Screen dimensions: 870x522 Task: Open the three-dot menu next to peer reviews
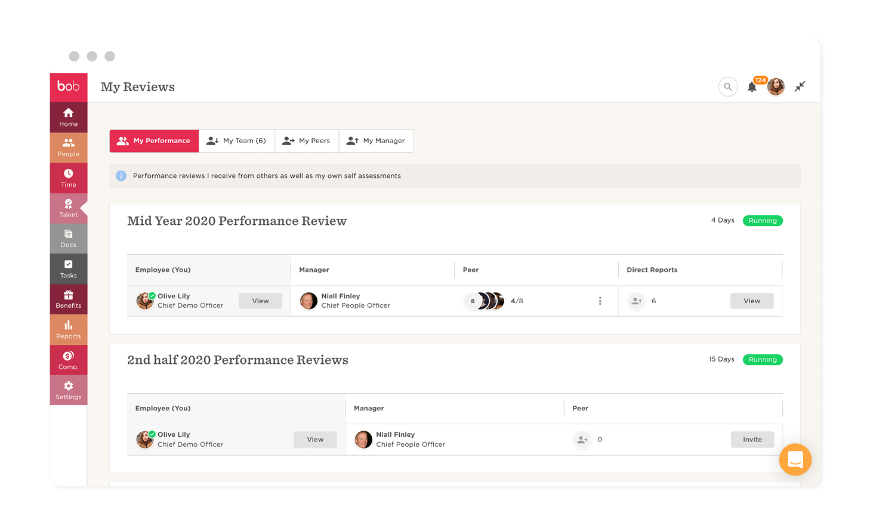[x=600, y=301]
